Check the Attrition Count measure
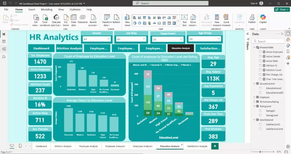291x154 pixels. [x=260, y=70]
